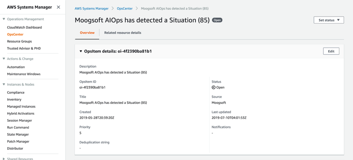Click the Open status clock icon
Screen dimensions: 353x160
click(213, 87)
